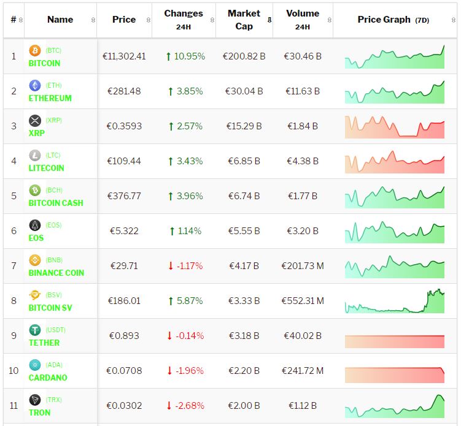
Task: Click Bitcoin 7-day price graph
Action: (395, 56)
